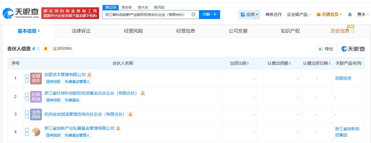Open the 企业级产品 dropdown
The image size is (371, 143).
coord(299,15)
